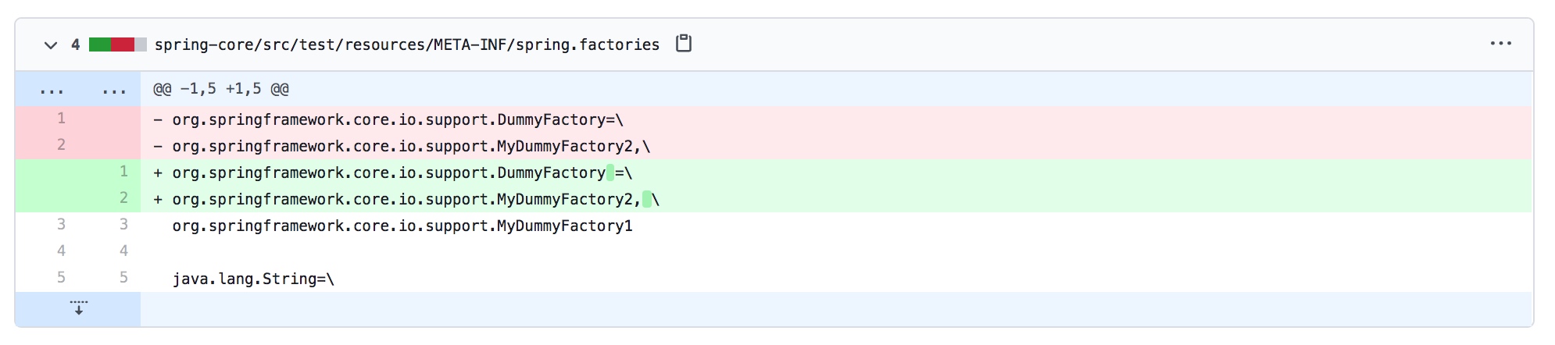Select new line number 5
Screen dimensions: 1555x345
pyautogui.click(x=123, y=278)
